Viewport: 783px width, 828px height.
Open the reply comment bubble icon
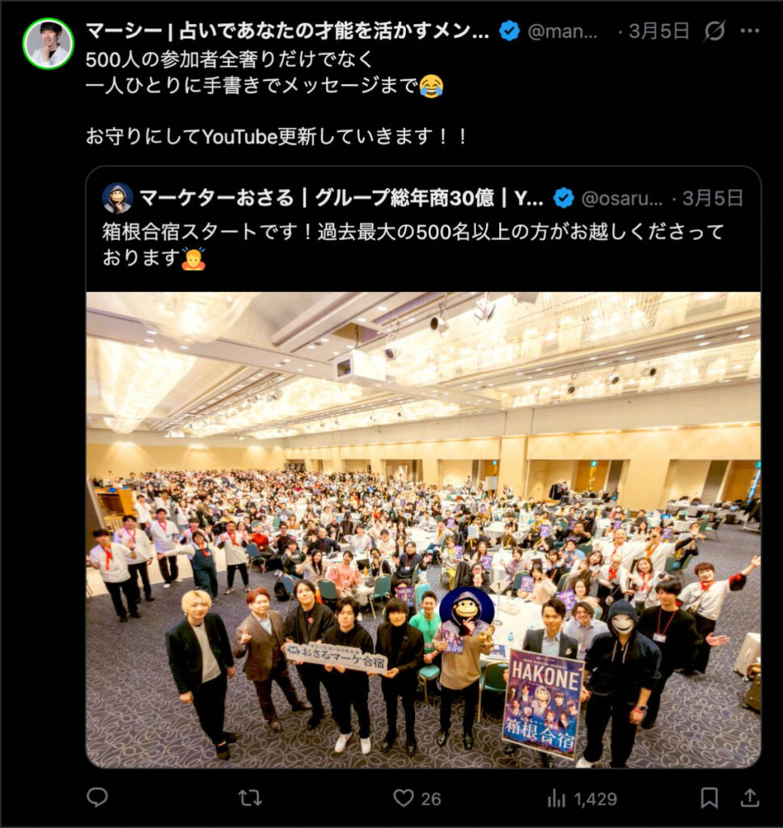tap(97, 797)
